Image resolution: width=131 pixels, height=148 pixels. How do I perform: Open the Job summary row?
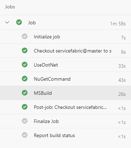(x=65, y=22)
